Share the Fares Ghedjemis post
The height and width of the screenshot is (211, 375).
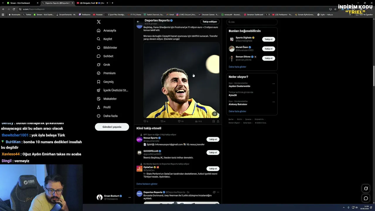pos(218,121)
